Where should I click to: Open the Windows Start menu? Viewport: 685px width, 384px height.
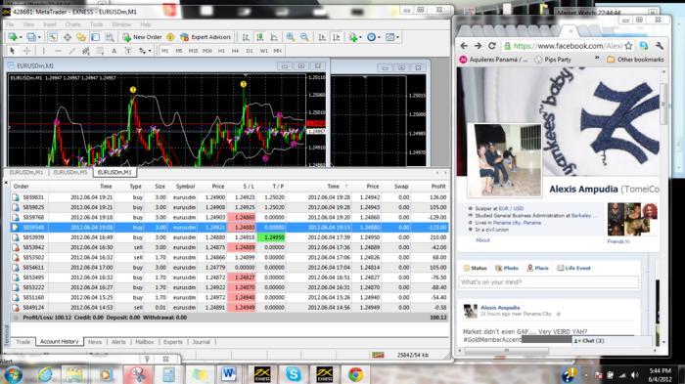12,375
